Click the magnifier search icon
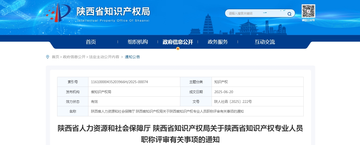 (x=289, y=14)
